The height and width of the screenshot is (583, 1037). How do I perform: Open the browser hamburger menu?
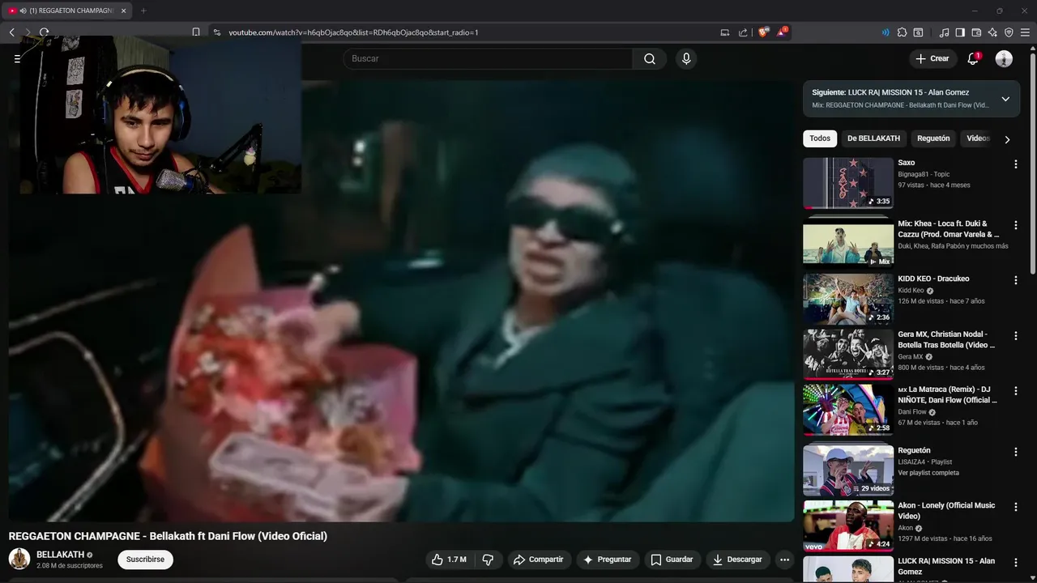1025,32
